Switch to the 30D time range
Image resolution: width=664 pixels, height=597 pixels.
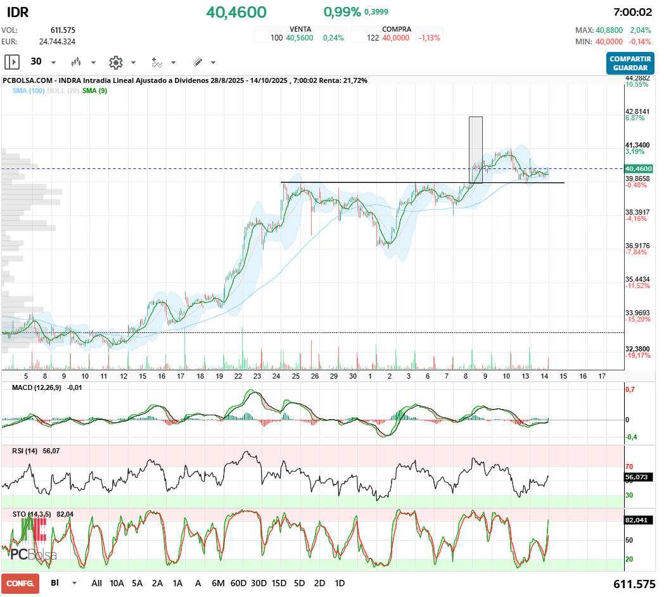(x=259, y=583)
